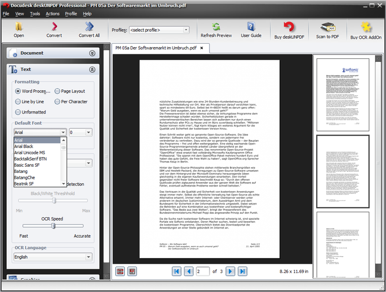
Task: Choose Arial Unicode MS from font list
Action: [37, 153]
